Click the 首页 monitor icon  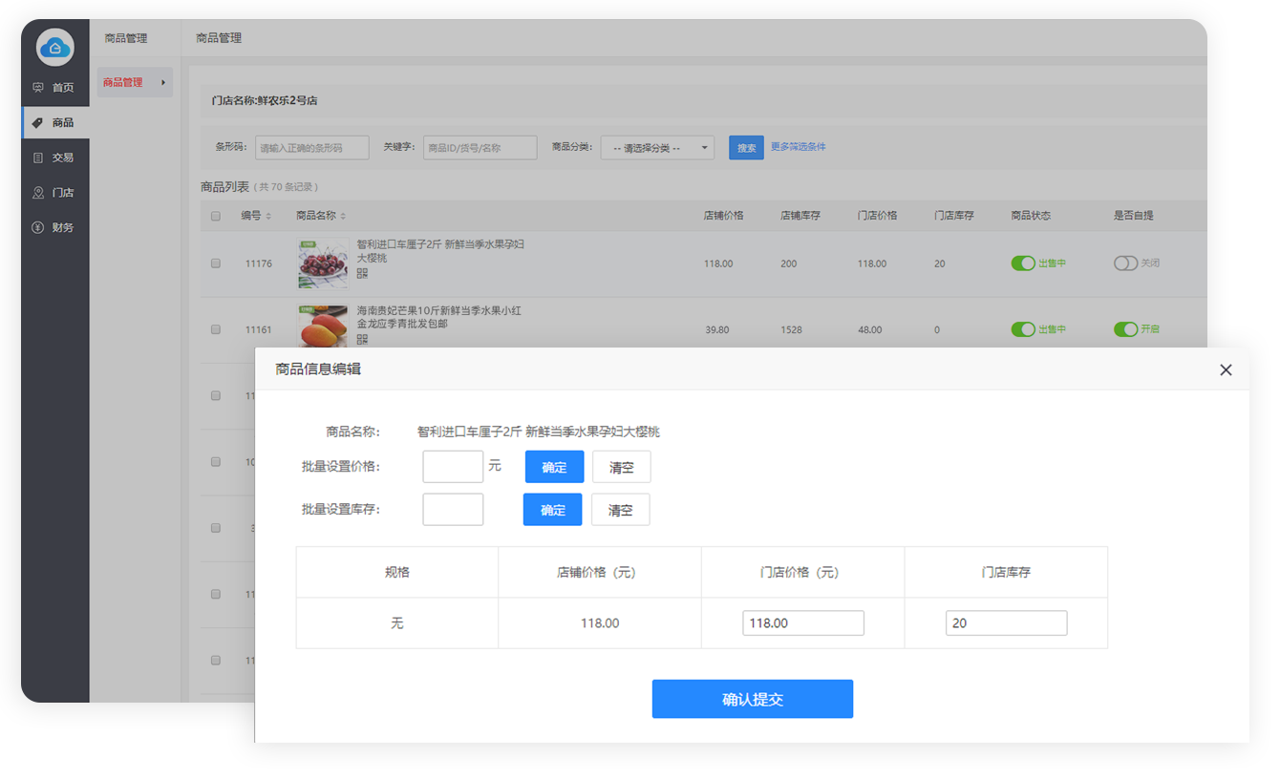click(x=38, y=87)
